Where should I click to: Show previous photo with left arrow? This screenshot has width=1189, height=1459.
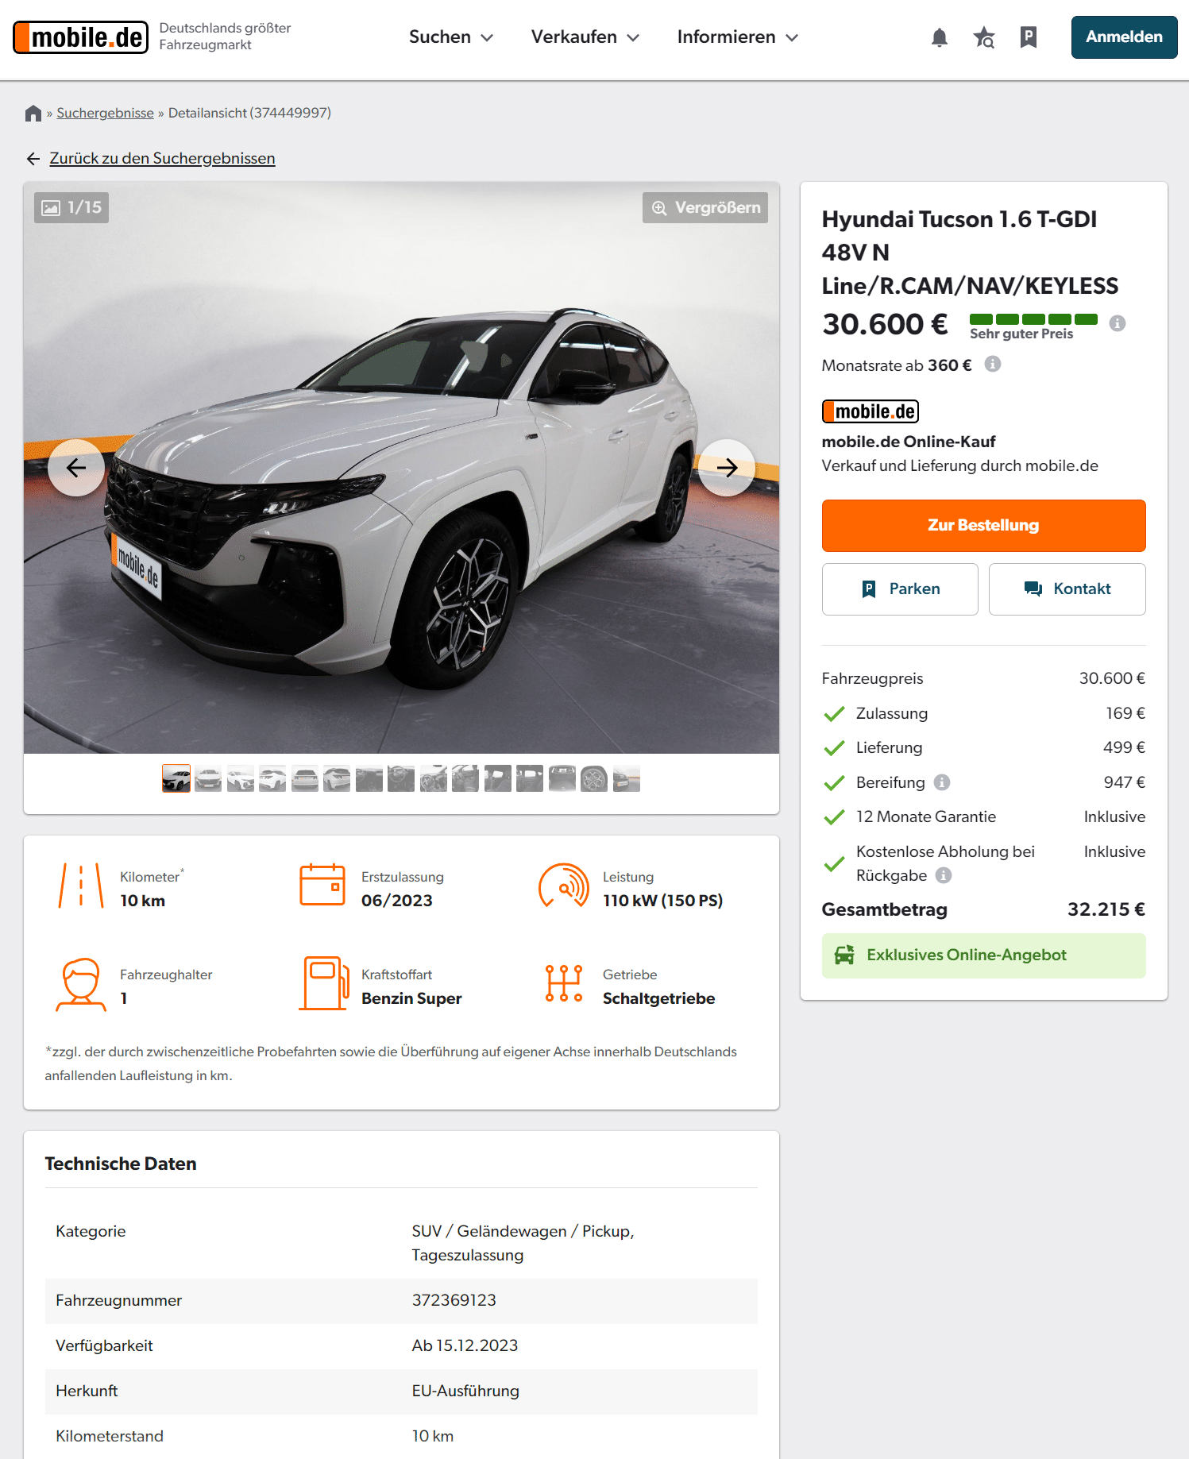[76, 468]
